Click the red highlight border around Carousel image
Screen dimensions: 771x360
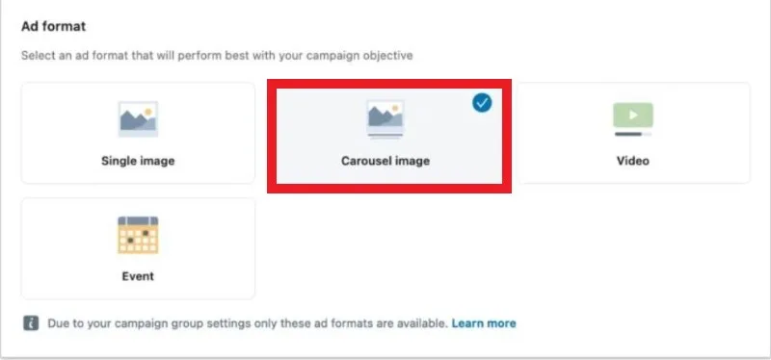tap(389, 84)
